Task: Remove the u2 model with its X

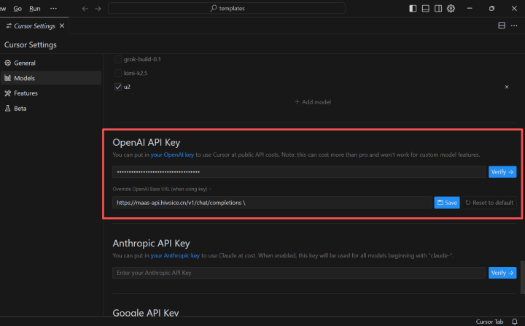Action: tap(507, 87)
